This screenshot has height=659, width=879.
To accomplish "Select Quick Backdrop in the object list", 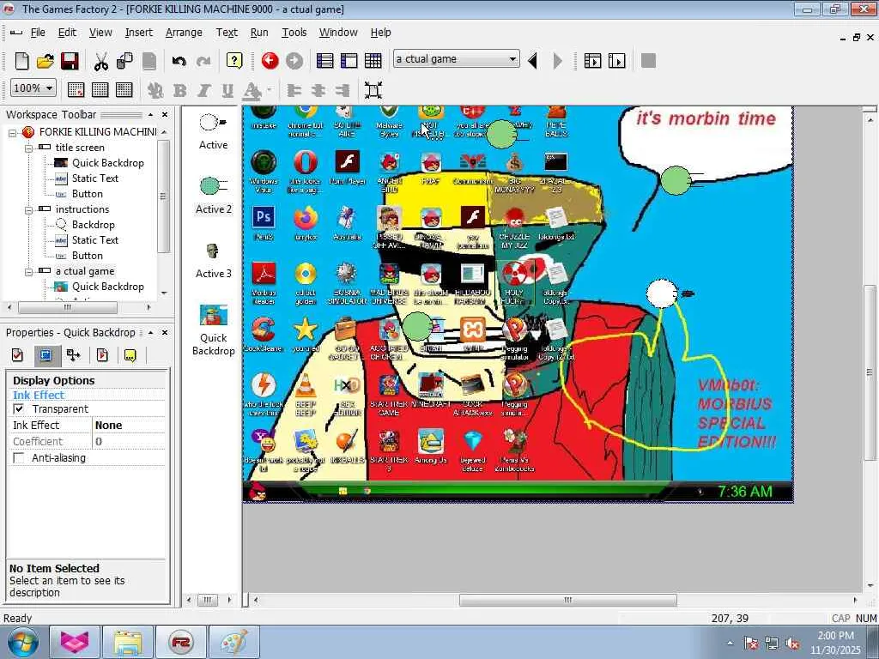I will tap(214, 330).
